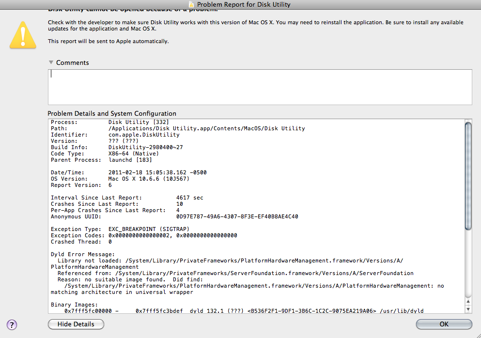The width and height of the screenshot is (481, 338).
Task: Click the Anonymous UUID value
Action: click(237, 216)
